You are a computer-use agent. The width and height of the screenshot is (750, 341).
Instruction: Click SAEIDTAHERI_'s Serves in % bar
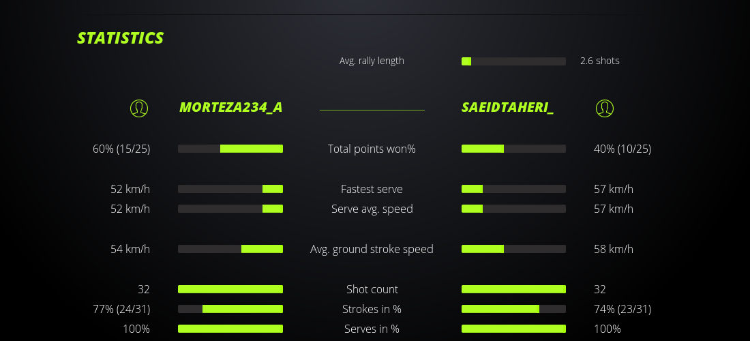(513, 329)
